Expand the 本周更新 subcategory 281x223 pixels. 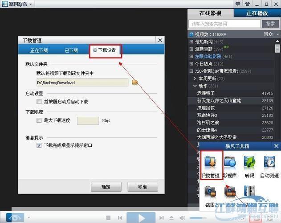coord(195,78)
